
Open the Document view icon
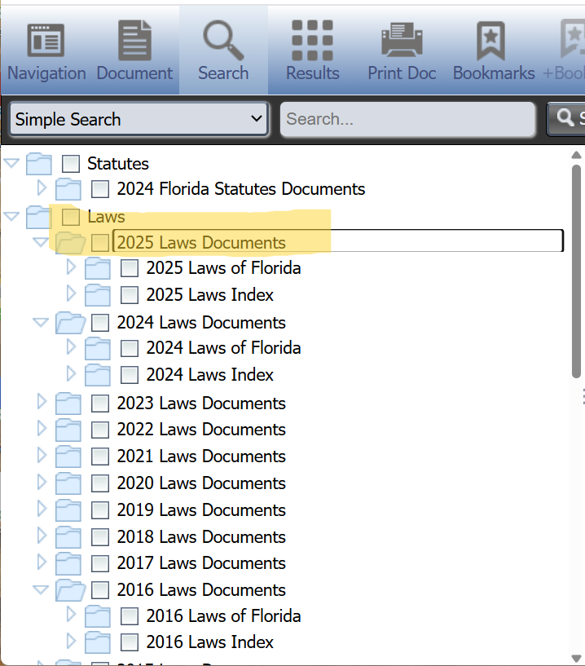134,40
